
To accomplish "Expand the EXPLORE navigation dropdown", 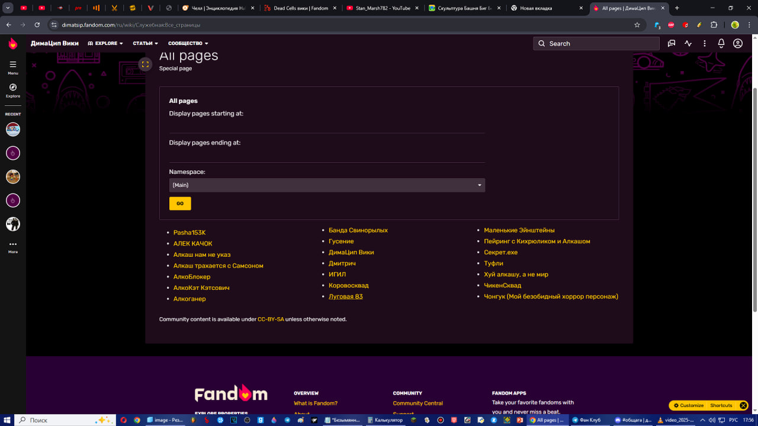I will pyautogui.click(x=105, y=43).
